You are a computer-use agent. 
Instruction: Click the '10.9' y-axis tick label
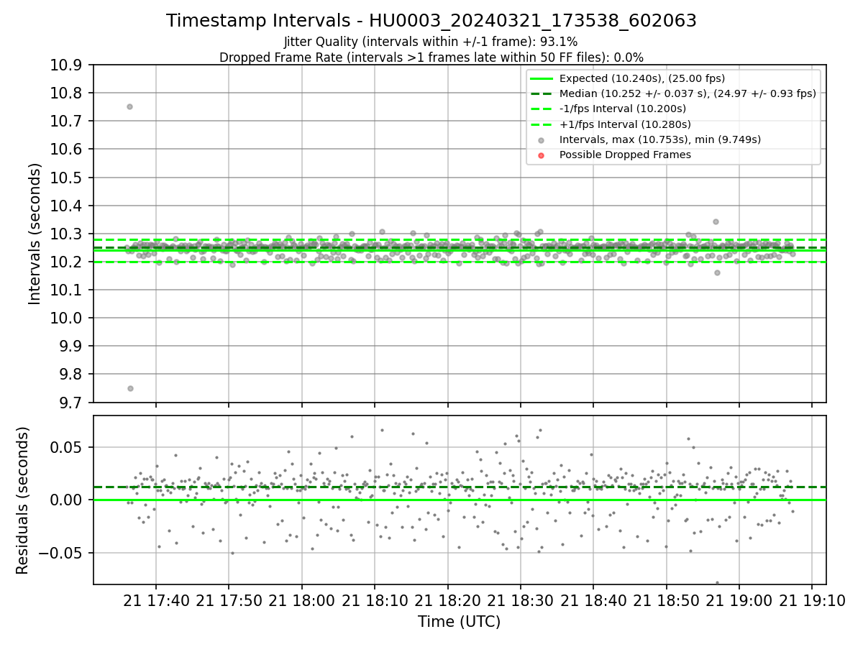[x=68, y=65]
